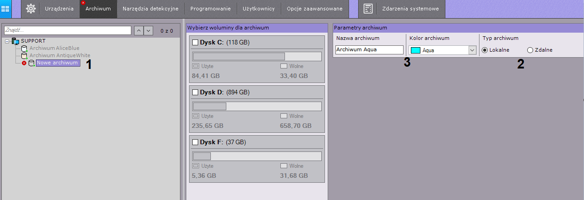Screen dimensions: 584x200
Task: Click the Dysk F usage bar
Action: coord(257,156)
